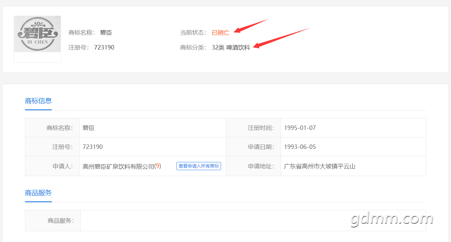Click the 申请人: label cell

(52, 166)
